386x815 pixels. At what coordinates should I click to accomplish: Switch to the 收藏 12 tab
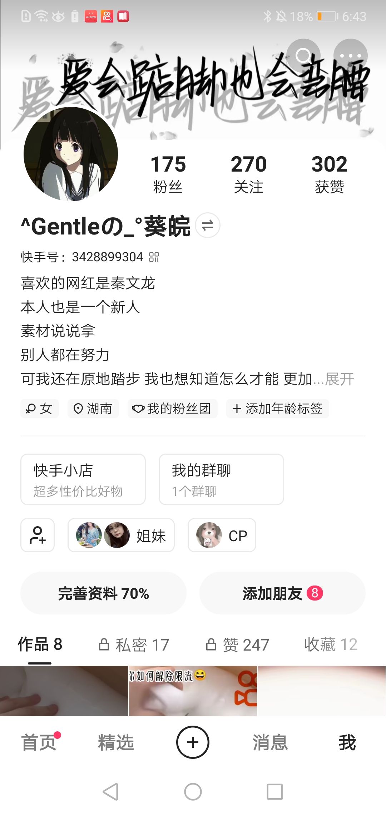pos(331,644)
